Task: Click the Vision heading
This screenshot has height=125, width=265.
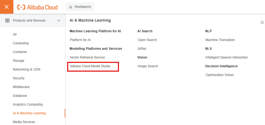Action: pos(142,57)
